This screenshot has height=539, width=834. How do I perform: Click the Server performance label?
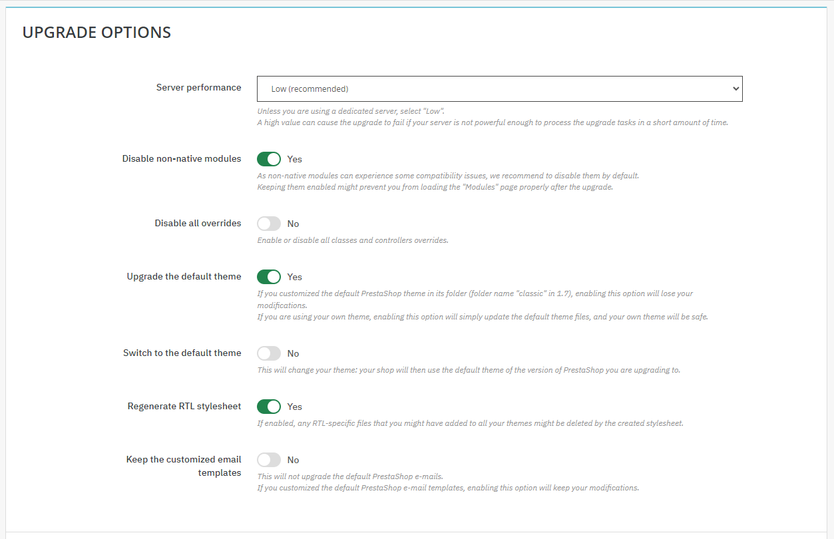coord(199,88)
